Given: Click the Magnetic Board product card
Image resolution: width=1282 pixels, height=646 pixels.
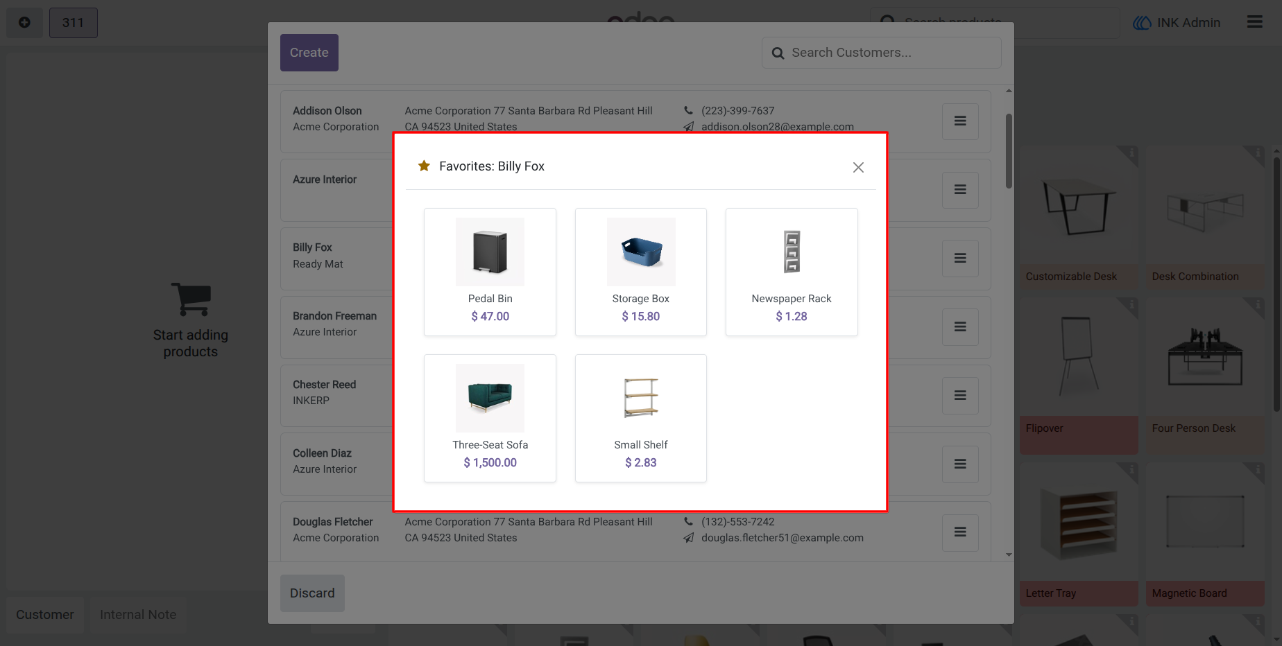Looking at the screenshot, I should click(x=1205, y=534).
